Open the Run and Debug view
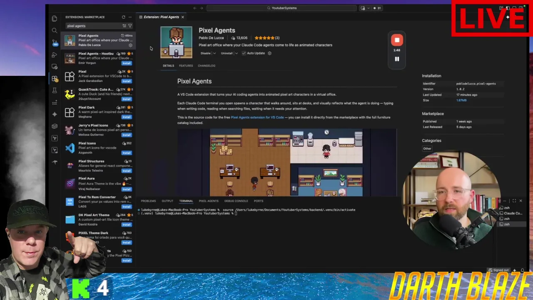 55,55
